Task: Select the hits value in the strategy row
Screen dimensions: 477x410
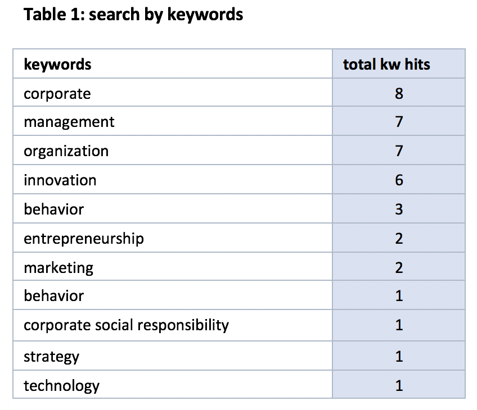Action: pos(399,357)
